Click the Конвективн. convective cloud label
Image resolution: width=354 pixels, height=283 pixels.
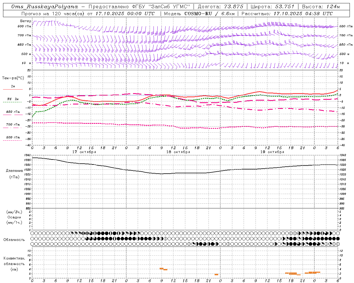click(x=14, y=258)
